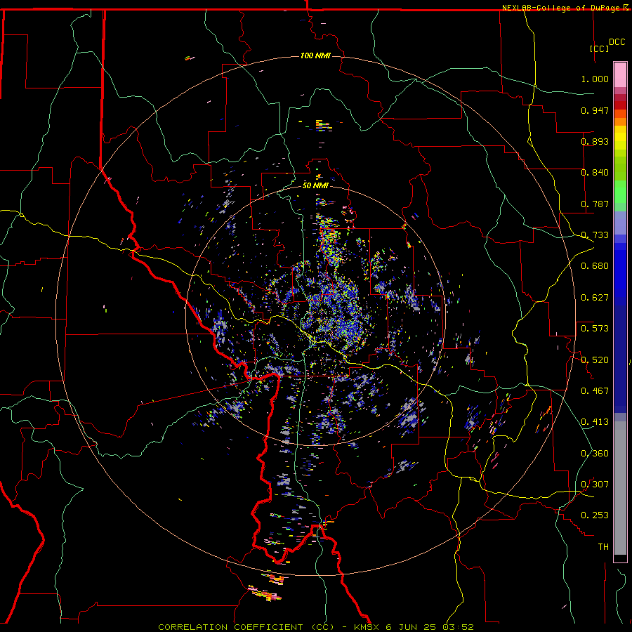
Task: Click the 100 NMI range ring label
Action: (315, 55)
